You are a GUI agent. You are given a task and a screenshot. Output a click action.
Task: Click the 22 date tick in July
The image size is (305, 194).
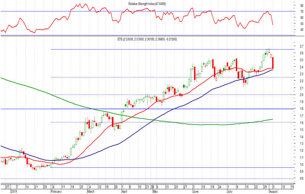tap(257, 187)
